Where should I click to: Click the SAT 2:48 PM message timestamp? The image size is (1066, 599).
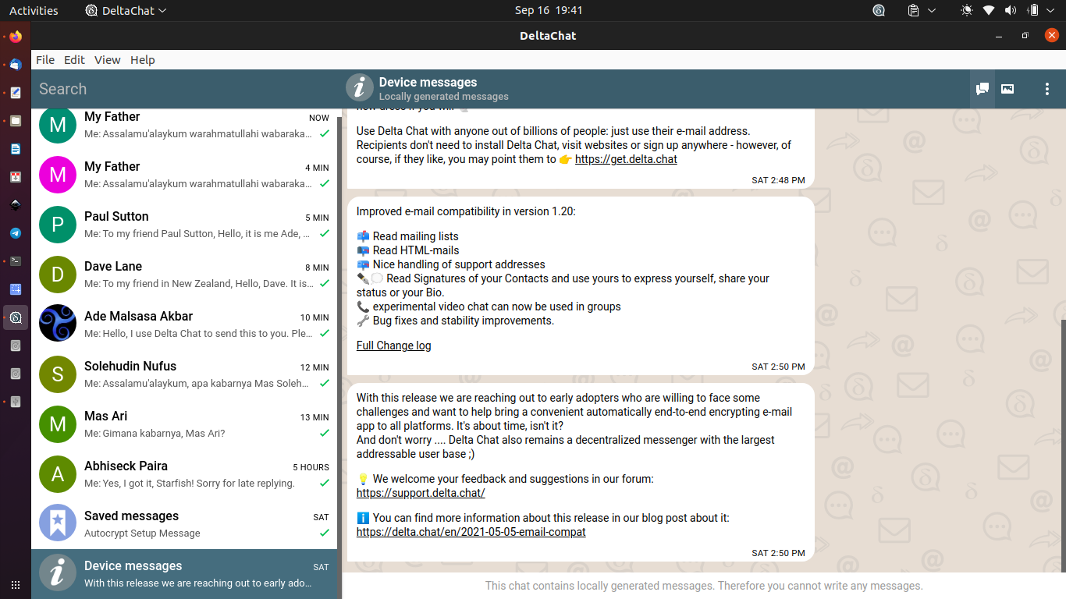click(x=778, y=180)
